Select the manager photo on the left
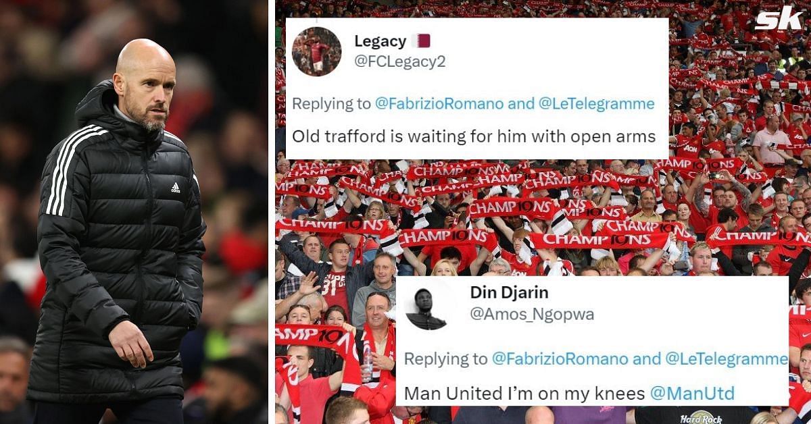Image resolution: width=811 pixels, height=424 pixels. point(134,212)
